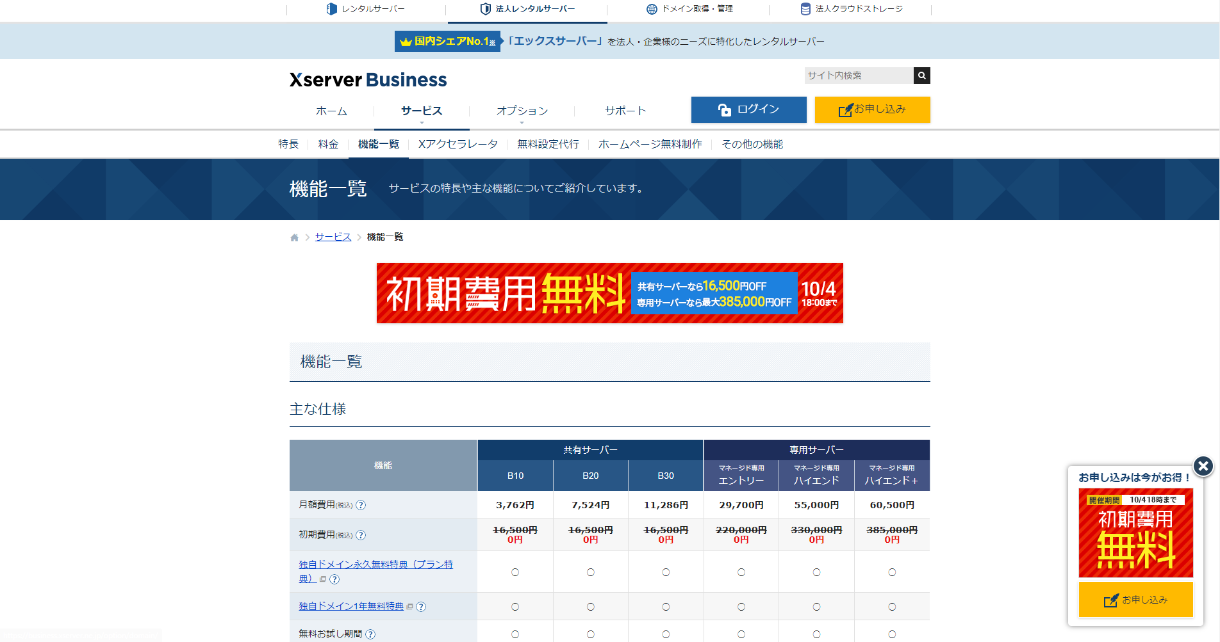Open レンタルサーバー top navigation link
1220x642 pixels.
(x=366, y=9)
